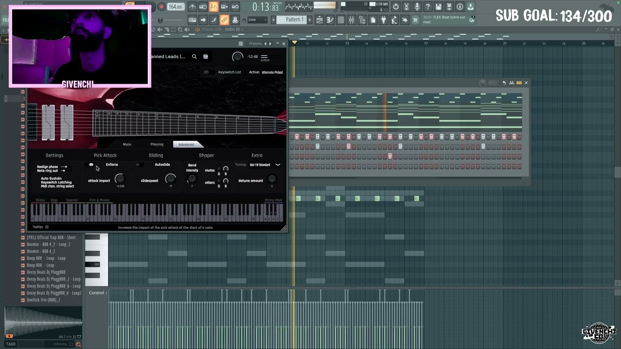Switch to the Main tab
Image resolution: width=621 pixels, height=349 pixels.
pyautogui.click(x=127, y=144)
